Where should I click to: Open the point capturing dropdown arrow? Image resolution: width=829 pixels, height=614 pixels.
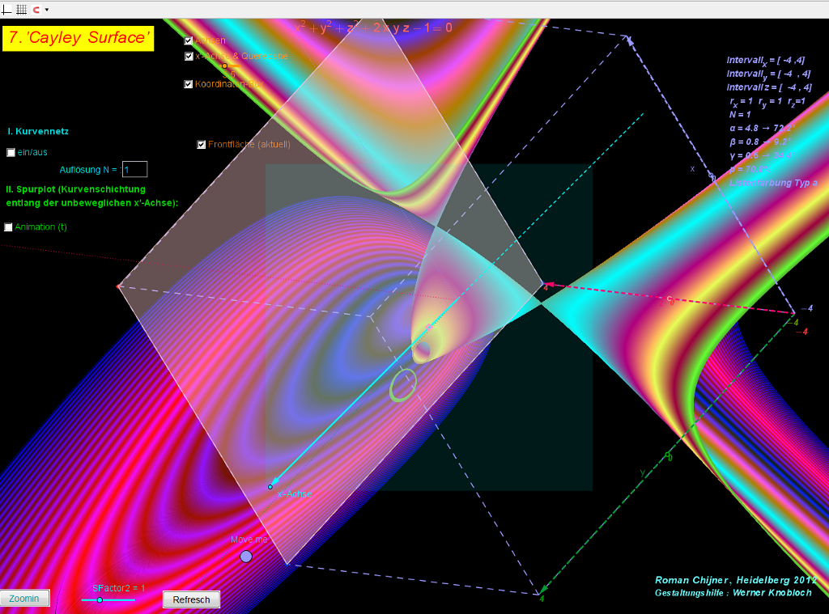pos(47,10)
